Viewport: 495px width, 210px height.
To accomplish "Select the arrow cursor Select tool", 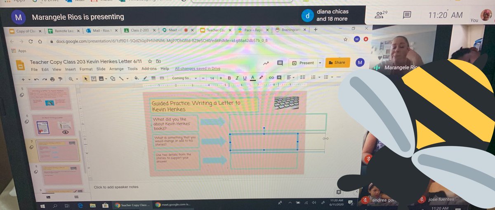I will pos(86,79).
